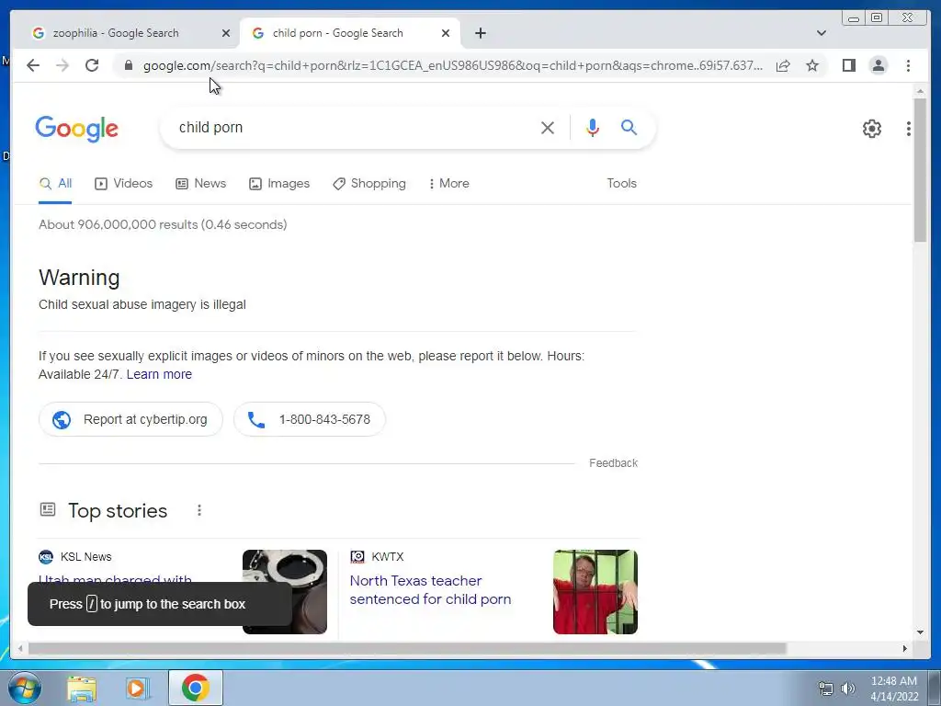This screenshot has height=706, width=941.
Task: Switch to the Images tab
Action: pyautogui.click(x=279, y=184)
